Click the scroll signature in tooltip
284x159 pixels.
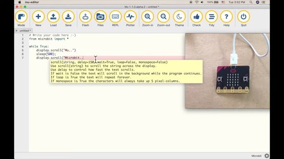coord(109,62)
